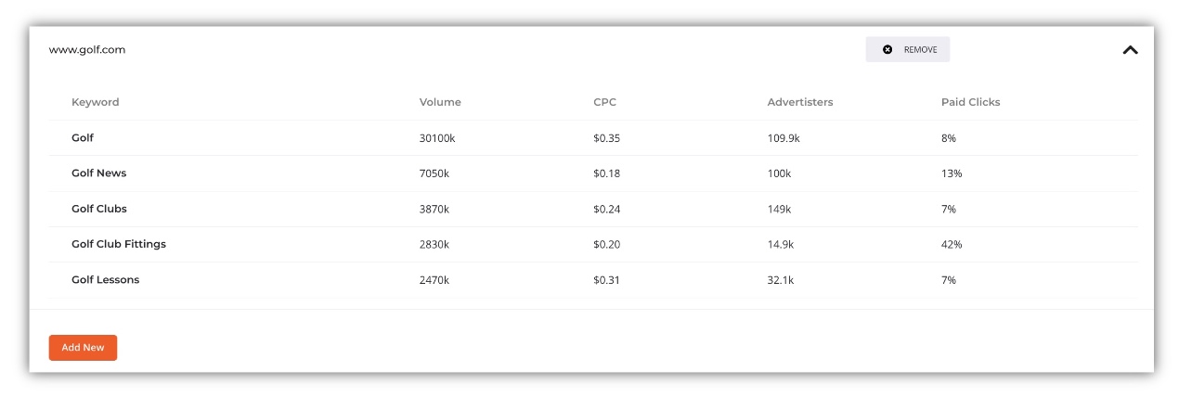
Task: Sort by the Paid Clicks column header
Action: click(970, 102)
